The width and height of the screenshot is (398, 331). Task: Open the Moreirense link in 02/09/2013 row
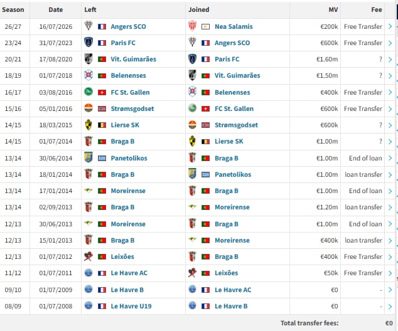pyautogui.click(x=232, y=208)
